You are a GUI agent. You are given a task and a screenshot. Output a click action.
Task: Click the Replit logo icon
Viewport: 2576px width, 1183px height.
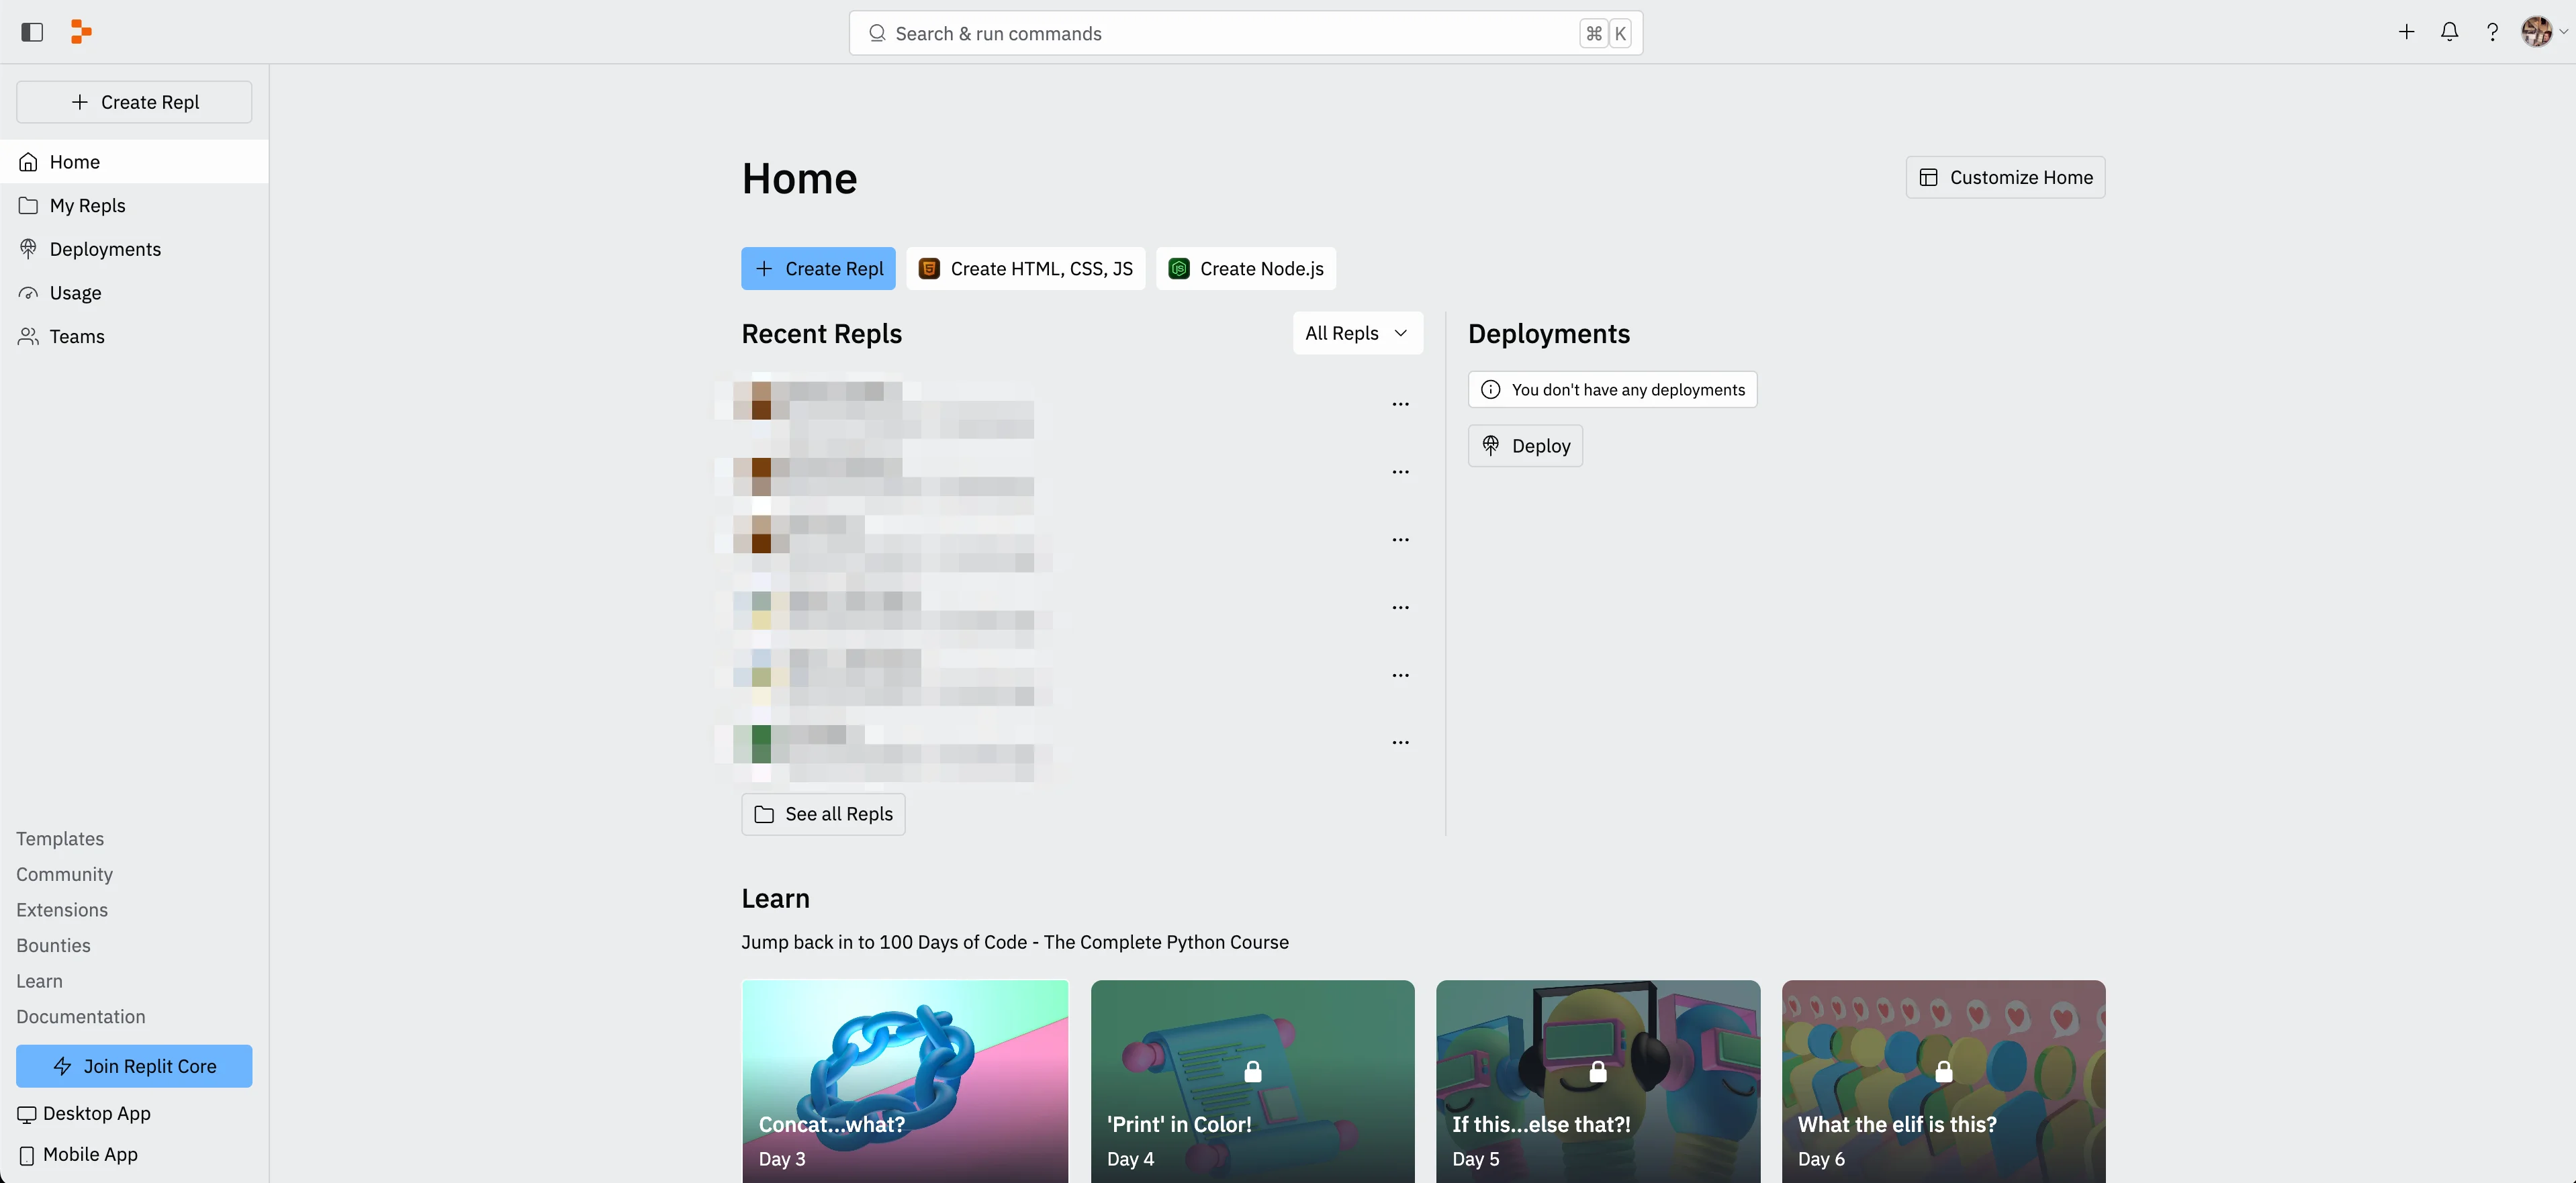[81, 32]
